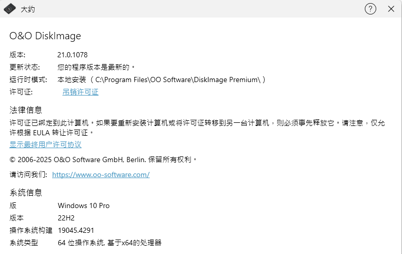Screen dimensions: 402x254
Task: Click the 大约 window title text
Action: click(28, 9)
